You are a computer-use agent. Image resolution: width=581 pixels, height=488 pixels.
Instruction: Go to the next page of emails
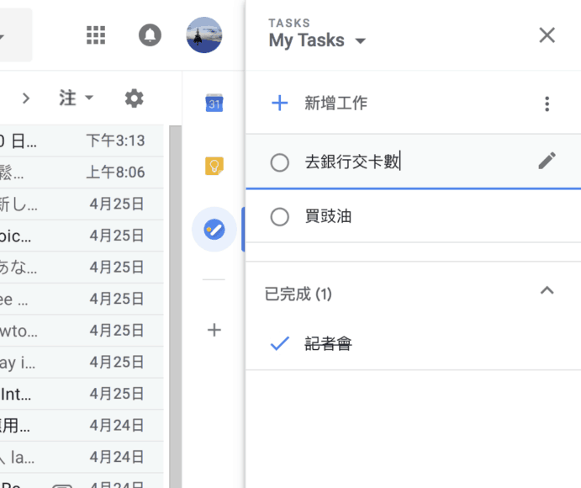[x=26, y=98]
